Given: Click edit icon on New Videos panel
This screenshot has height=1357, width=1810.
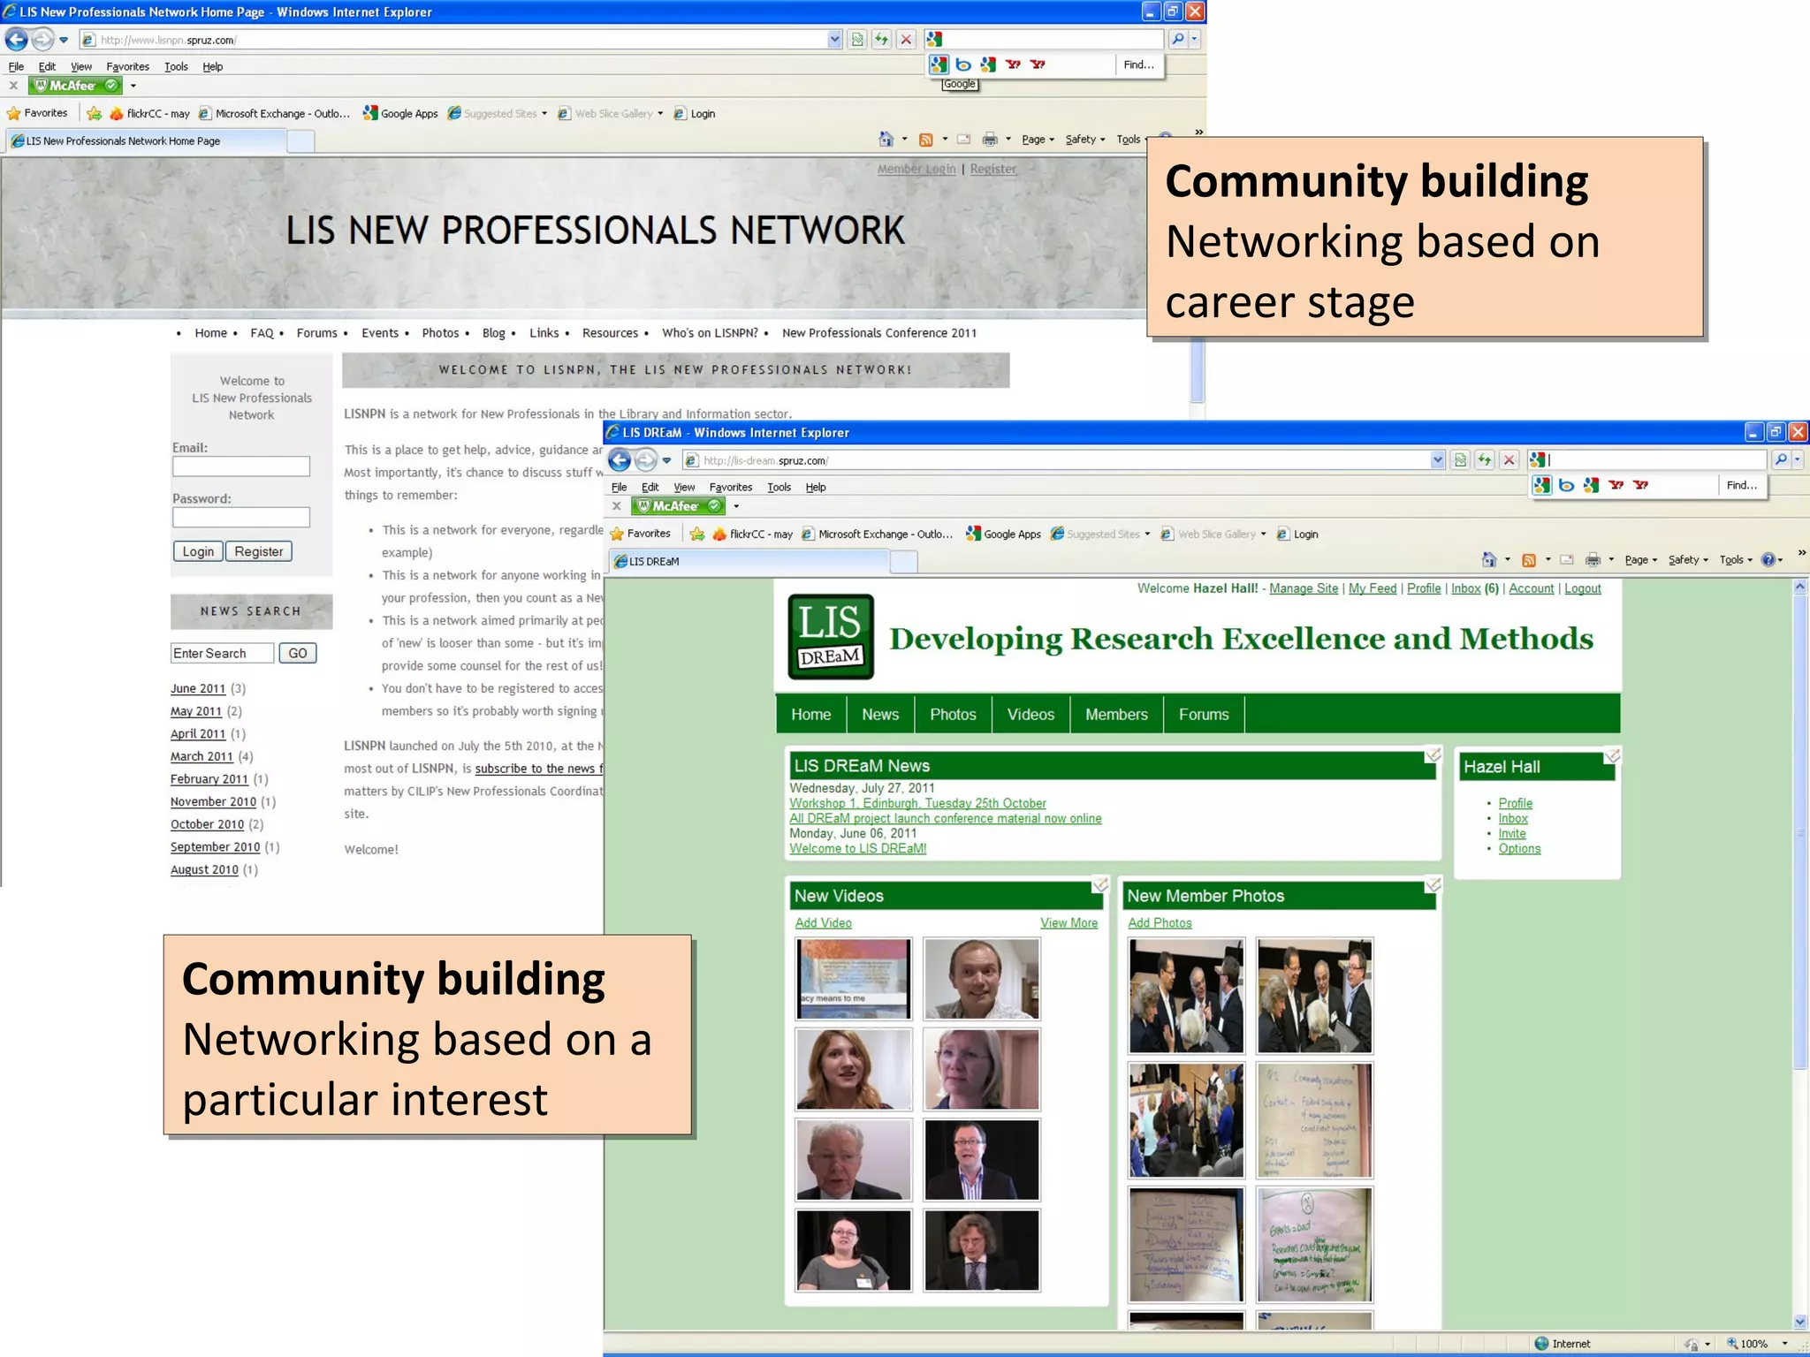Looking at the screenshot, I should [x=1100, y=884].
